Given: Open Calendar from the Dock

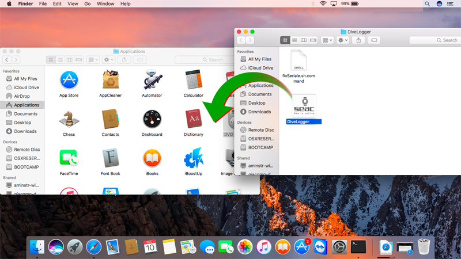Looking at the screenshot, I should tap(150, 247).
